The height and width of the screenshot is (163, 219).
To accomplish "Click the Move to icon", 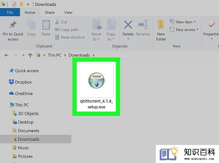I will pyautogui.click(x=97, y=25).
